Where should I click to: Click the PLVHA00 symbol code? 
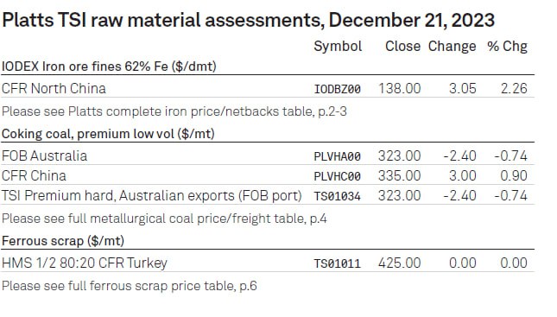[337, 156]
